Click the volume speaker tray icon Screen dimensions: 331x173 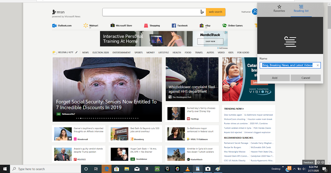tap(304, 169)
